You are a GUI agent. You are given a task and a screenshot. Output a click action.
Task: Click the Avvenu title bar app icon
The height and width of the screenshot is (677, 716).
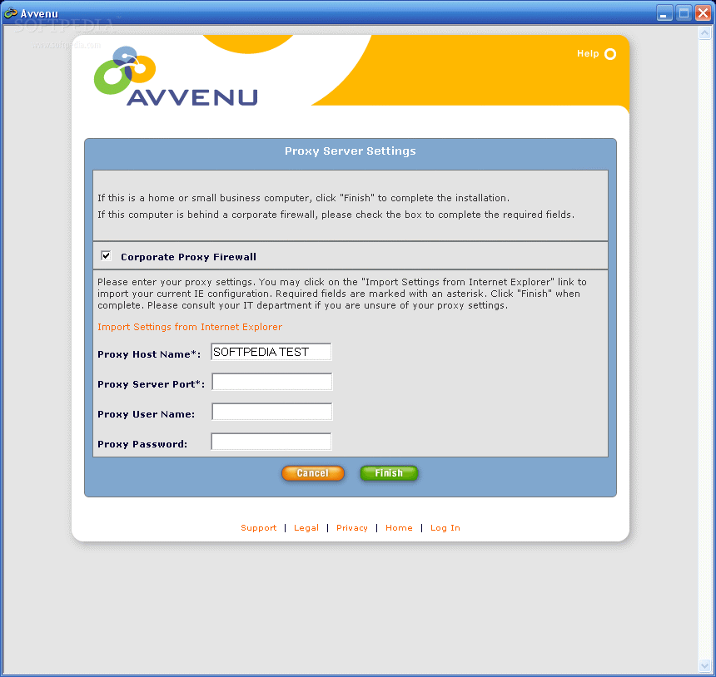pos(11,13)
